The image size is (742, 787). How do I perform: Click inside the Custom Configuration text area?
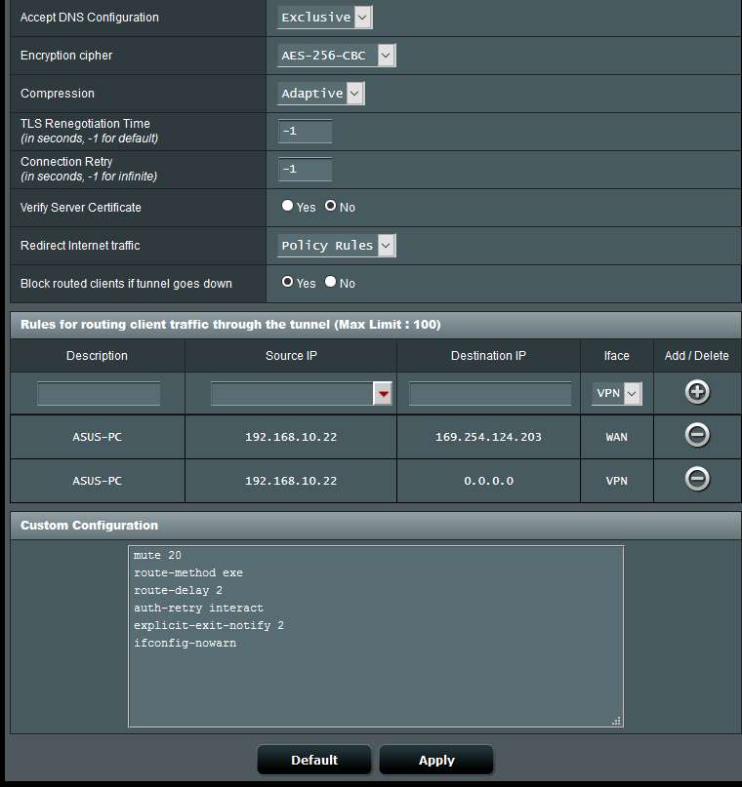(376, 637)
